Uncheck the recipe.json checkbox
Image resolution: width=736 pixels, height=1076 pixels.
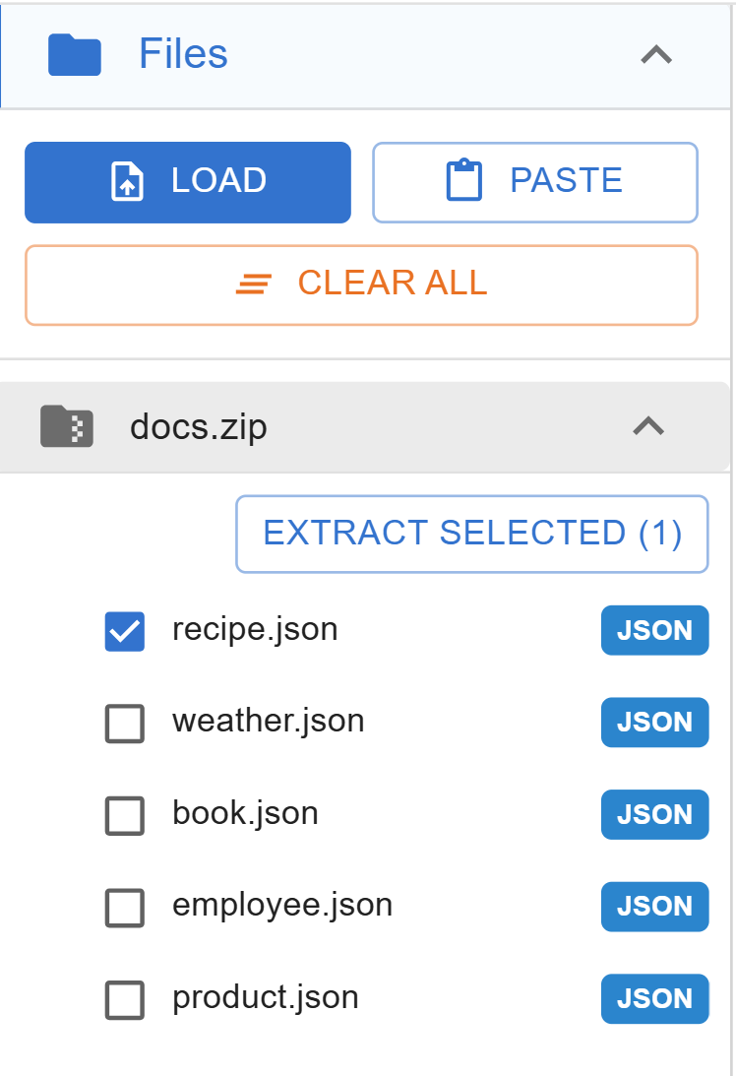click(x=125, y=631)
